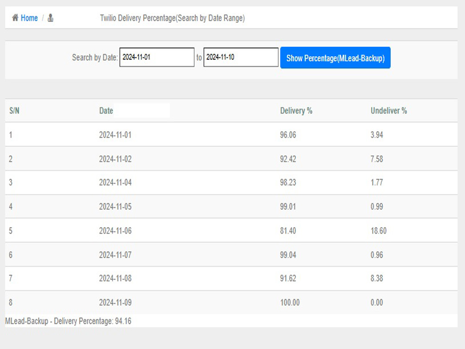The height and width of the screenshot is (349, 465).
Task: Click delivery value 99.01
Action: point(288,207)
